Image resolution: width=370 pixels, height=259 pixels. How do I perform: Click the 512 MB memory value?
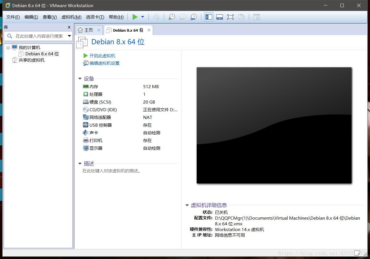151,86
